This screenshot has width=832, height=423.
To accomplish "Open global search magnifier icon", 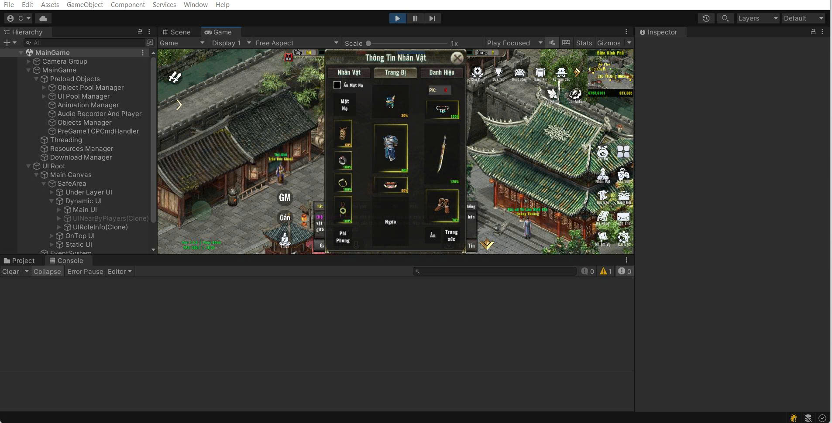I will 725,18.
